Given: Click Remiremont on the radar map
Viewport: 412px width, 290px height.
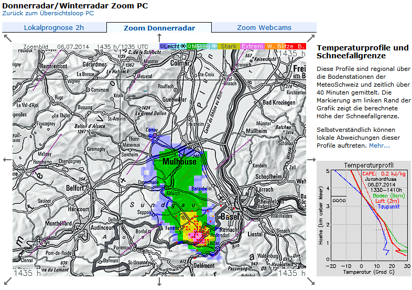Looking at the screenshot, I should [53, 66].
